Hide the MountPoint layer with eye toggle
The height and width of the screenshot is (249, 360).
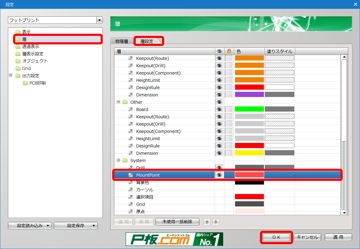click(x=219, y=175)
